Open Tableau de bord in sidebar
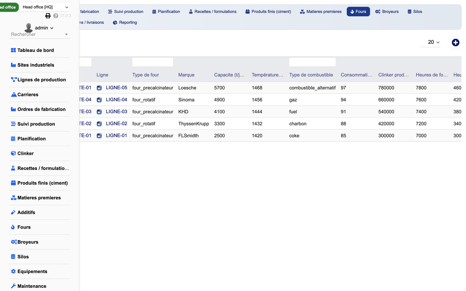The image size is (466, 291). (40, 50)
